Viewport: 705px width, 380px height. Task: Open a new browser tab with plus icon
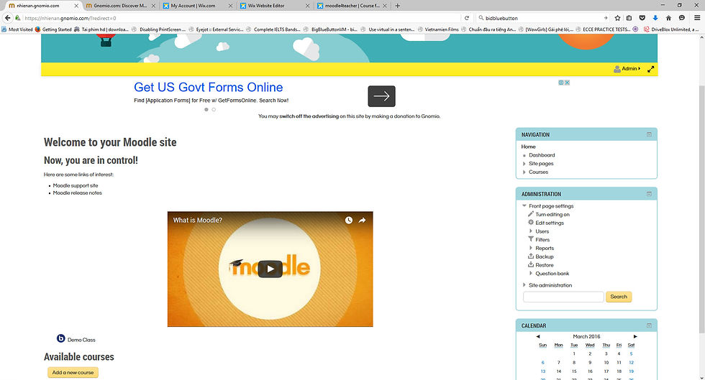[397, 6]
